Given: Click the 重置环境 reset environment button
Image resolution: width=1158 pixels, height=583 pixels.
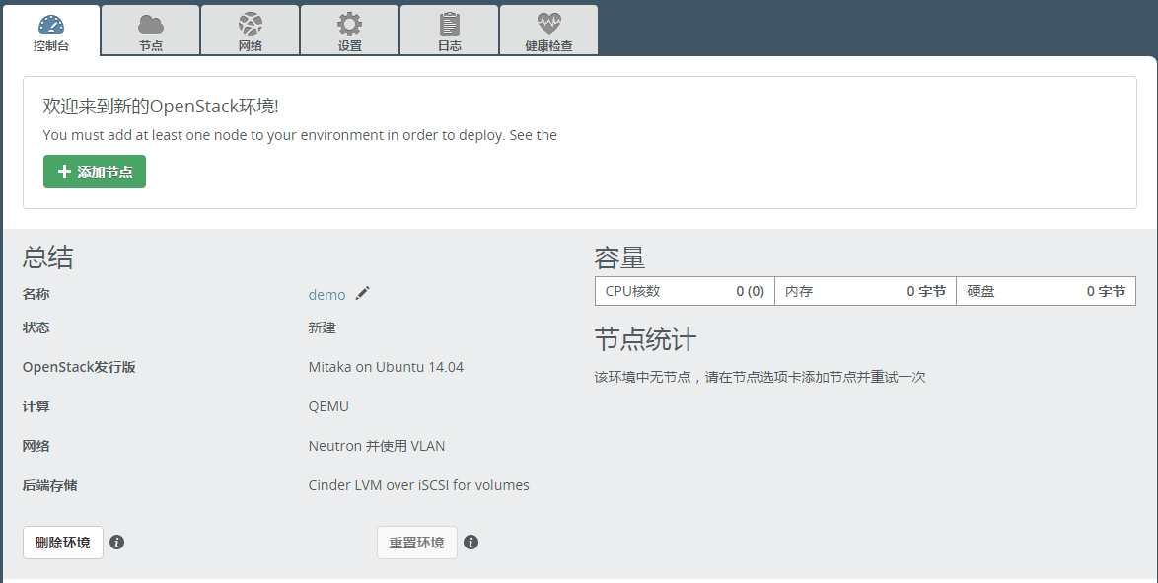Looking at the screenshot, I should click(x=416, y=543).
